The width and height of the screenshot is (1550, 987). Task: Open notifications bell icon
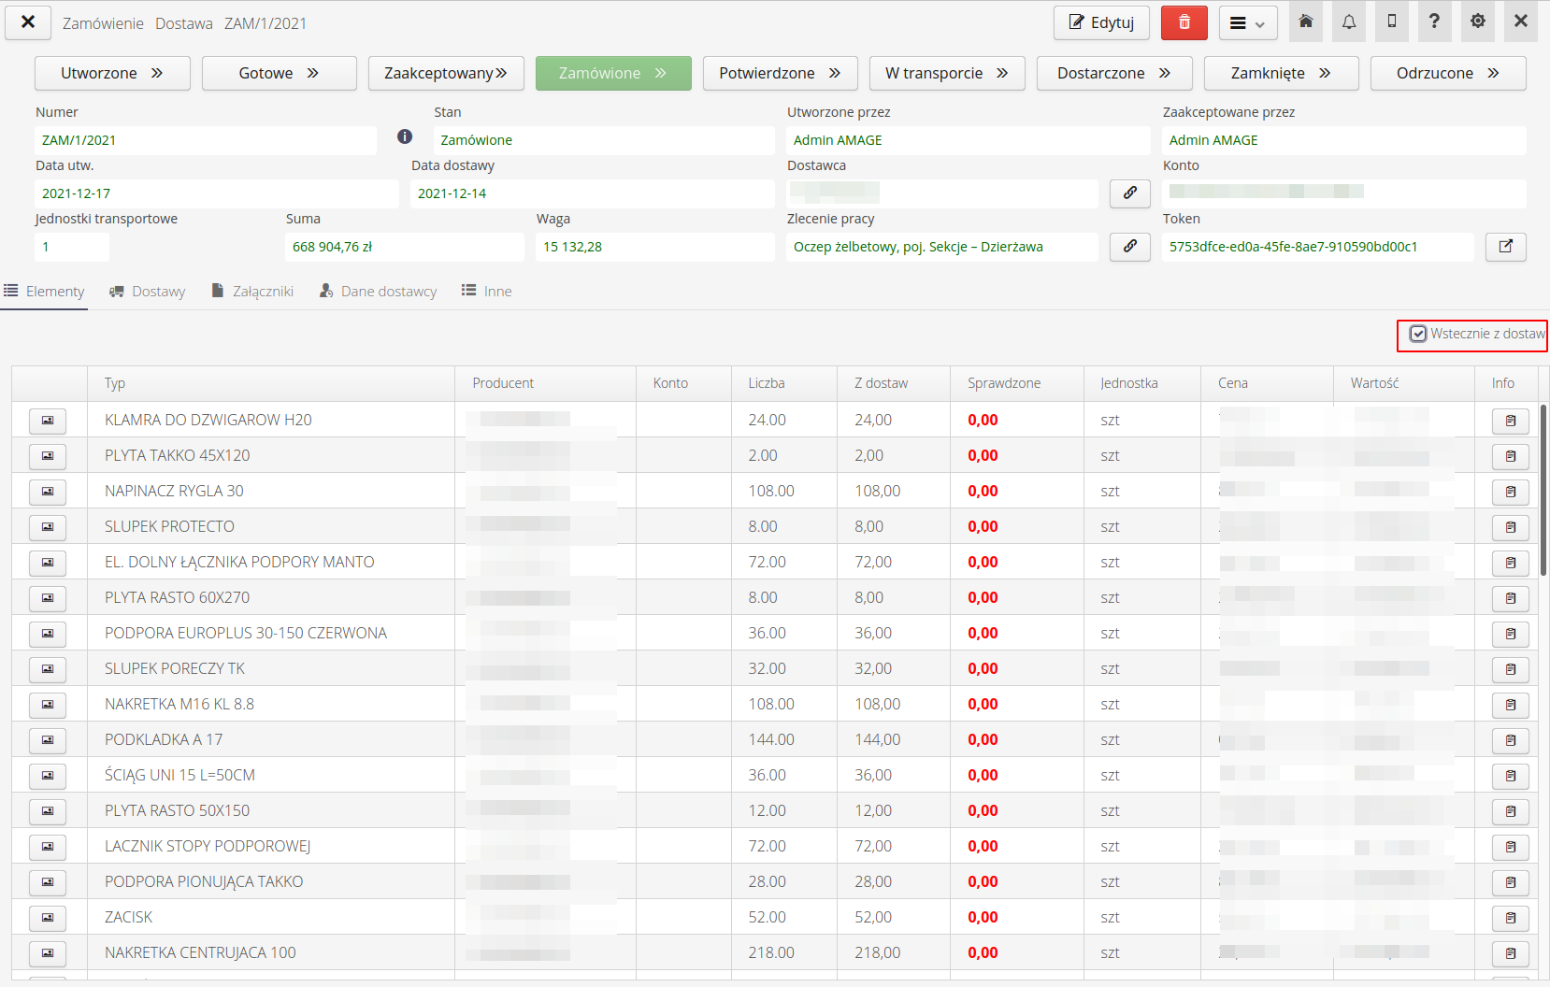coord(1348,22)
